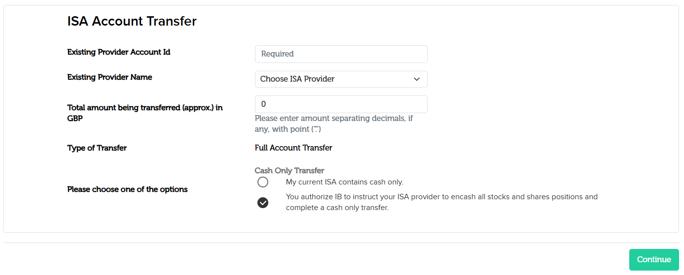Click the 'Full Account Transfer' text
Screen dimensions: 684x275
(x=293, y=148)
